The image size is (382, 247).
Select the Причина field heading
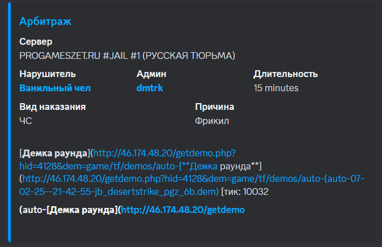[x=215, y=107]
